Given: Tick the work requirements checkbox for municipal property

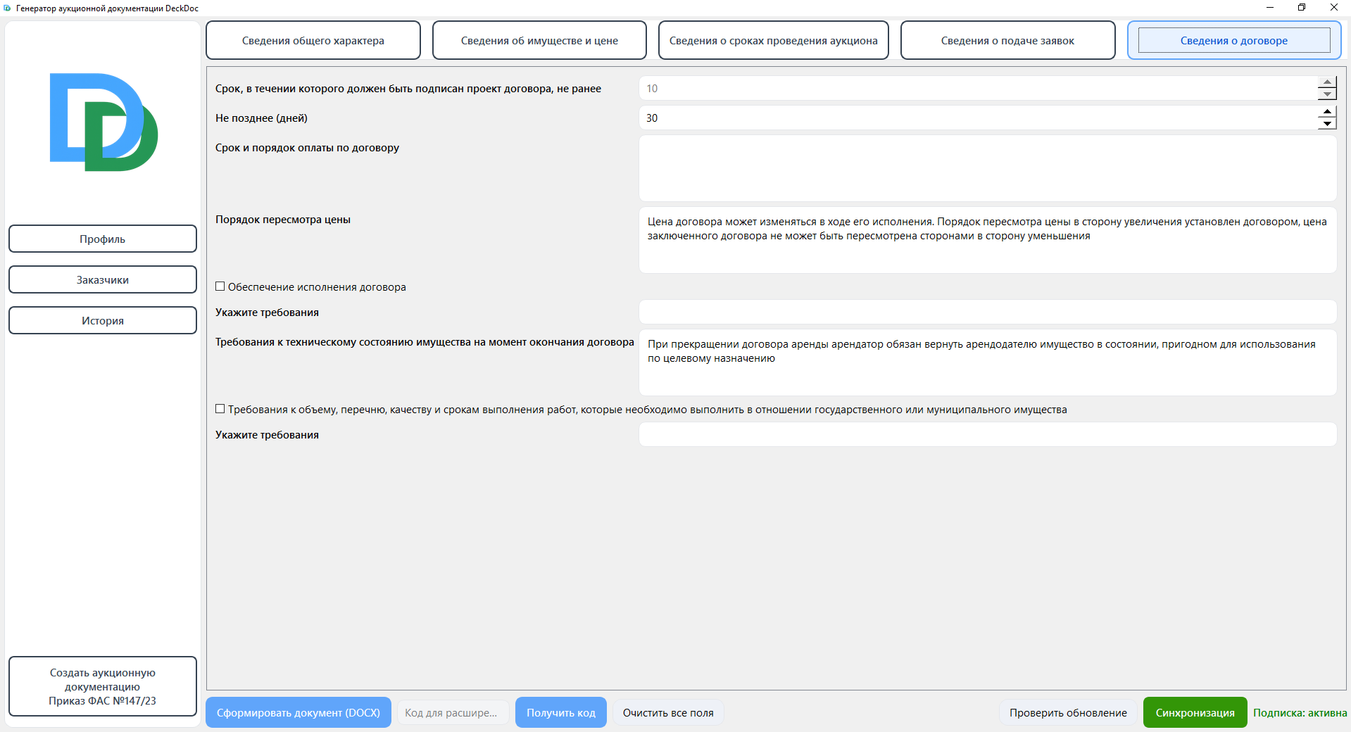Looking at the screenshot, I should click(220, 409).
